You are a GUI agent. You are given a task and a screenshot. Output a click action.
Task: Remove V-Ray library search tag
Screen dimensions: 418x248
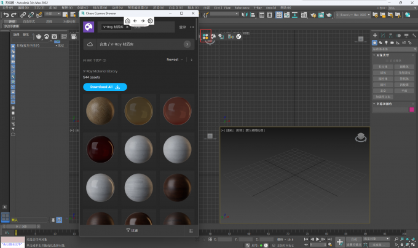click(x=127, y=27)
